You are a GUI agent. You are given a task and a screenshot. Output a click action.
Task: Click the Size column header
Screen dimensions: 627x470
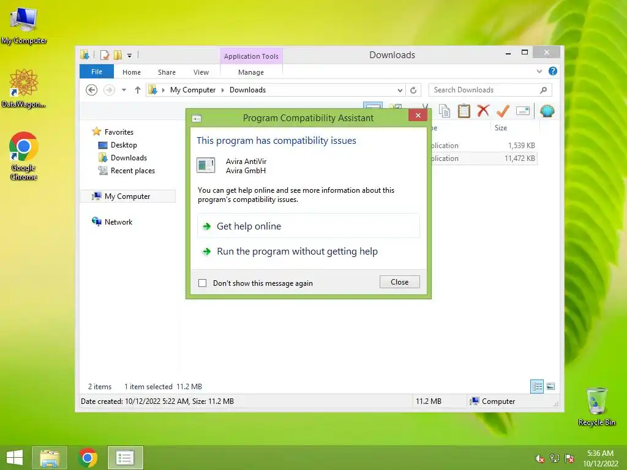[501, 128]
